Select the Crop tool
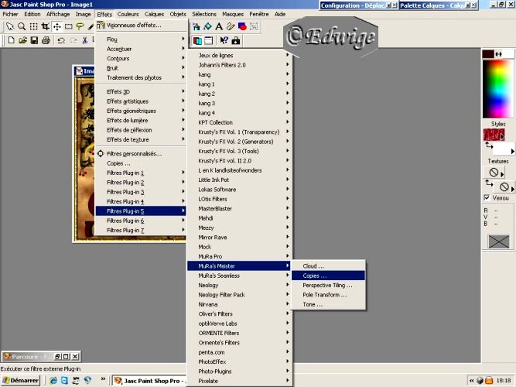The height and width of the screenshot is (387, 516). point(46,26)
